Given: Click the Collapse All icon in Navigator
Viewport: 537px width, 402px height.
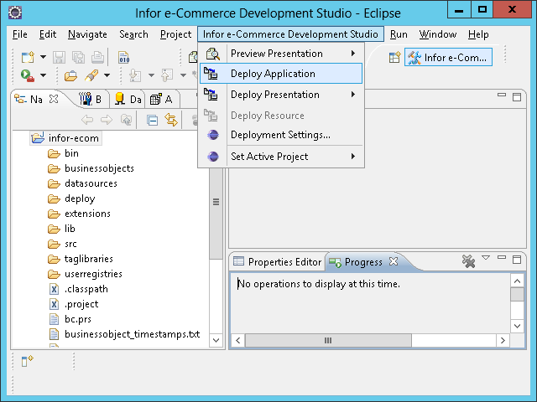Looking at the screenshot, I should click(152, 120).
